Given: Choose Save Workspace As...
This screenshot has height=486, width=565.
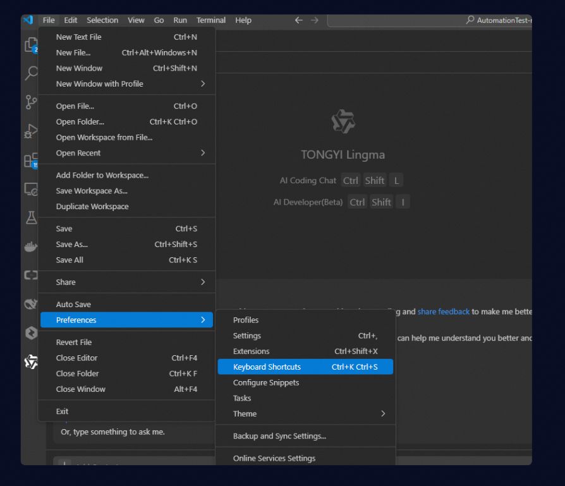Looking at the screenshot, I should tap(126, 191).
